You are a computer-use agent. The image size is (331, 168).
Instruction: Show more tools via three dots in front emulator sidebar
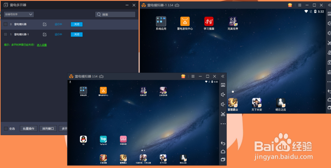point(223,124)
